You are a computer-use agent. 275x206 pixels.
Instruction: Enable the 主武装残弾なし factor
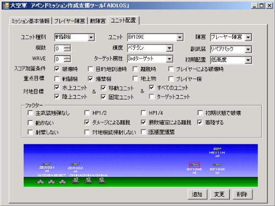point(30,113)
